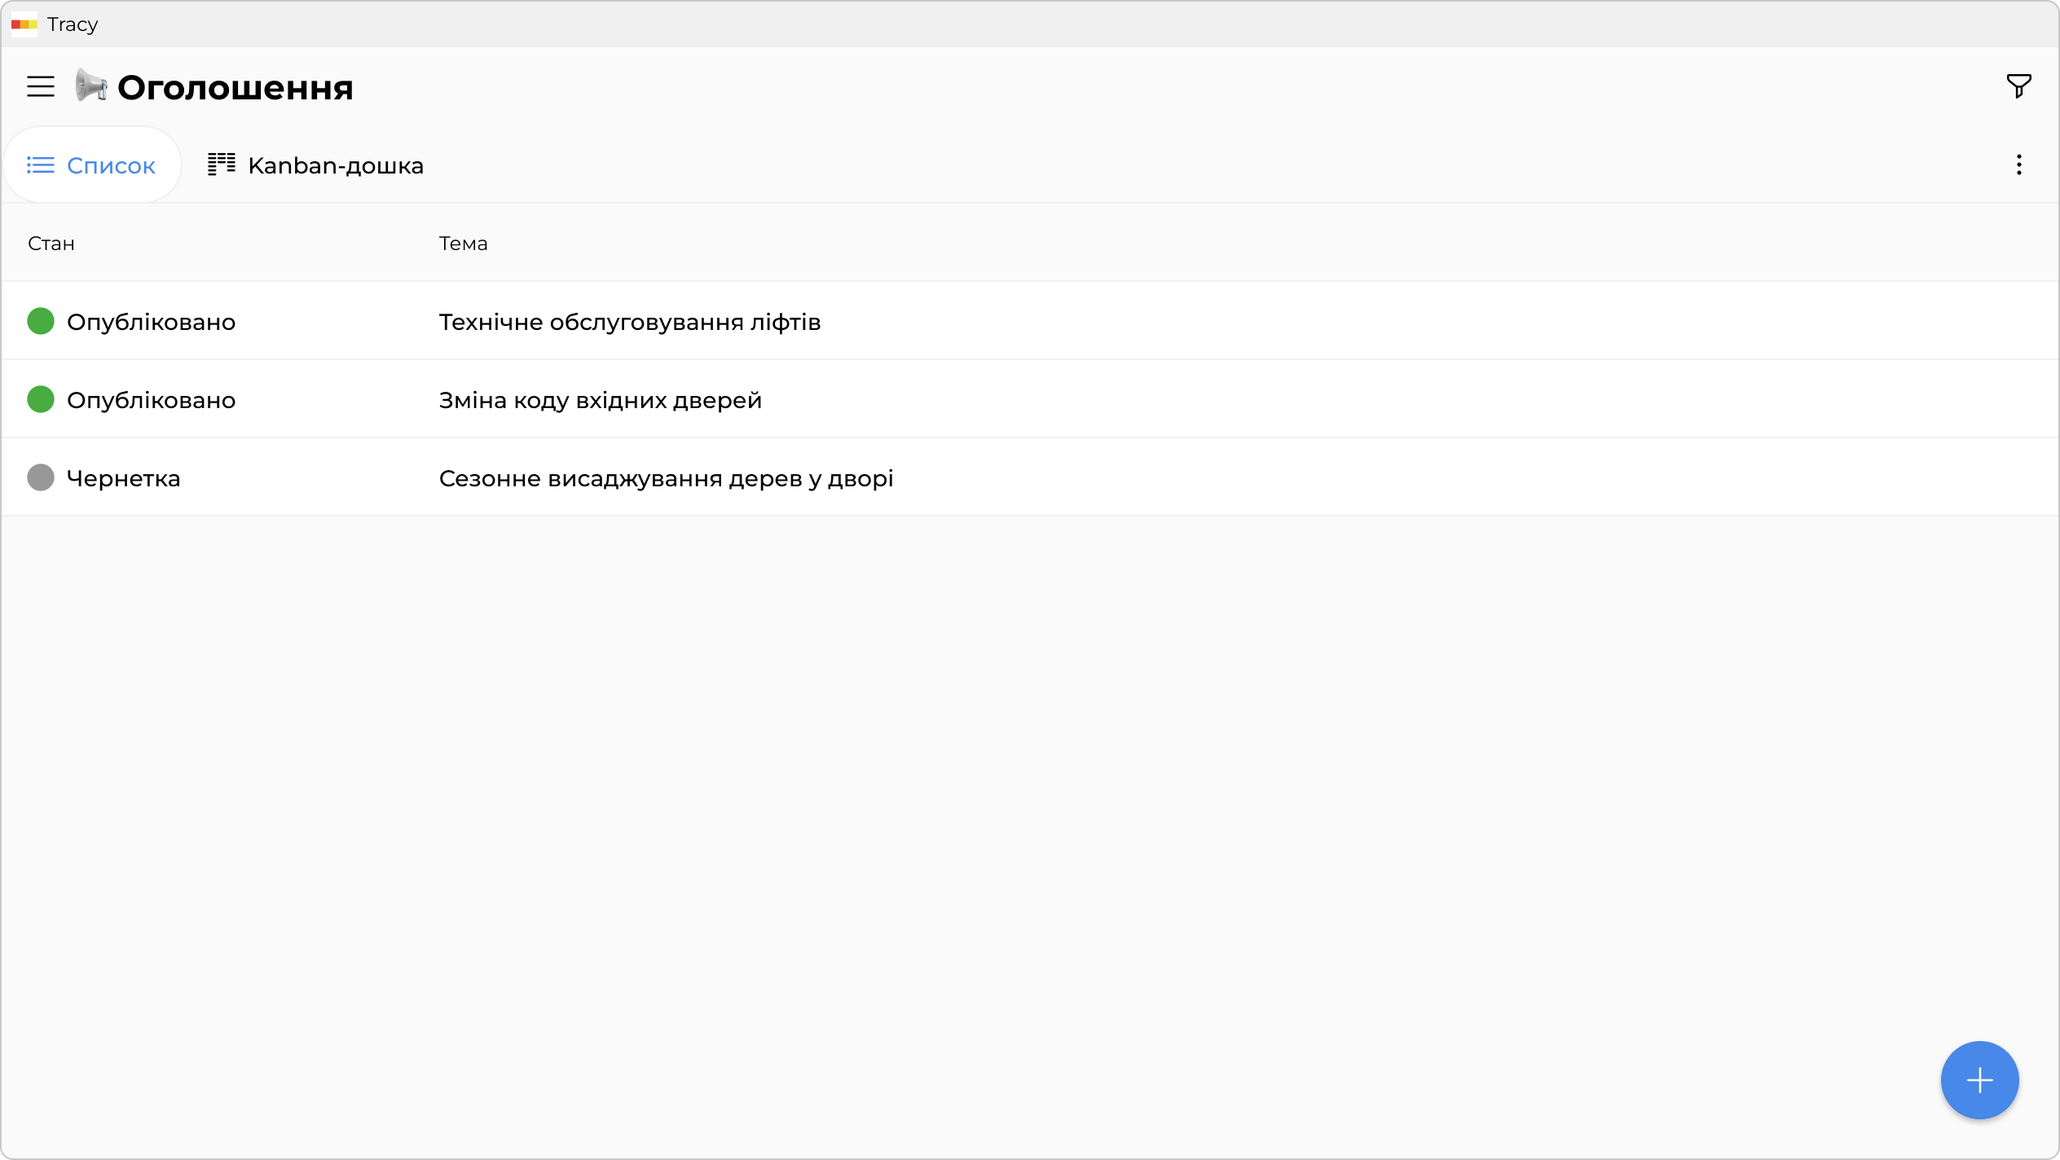The height and width of the screenshot is (1160, 2060).
Task: Click the Tracy app logo icon
Action: [x=24, y=24]
